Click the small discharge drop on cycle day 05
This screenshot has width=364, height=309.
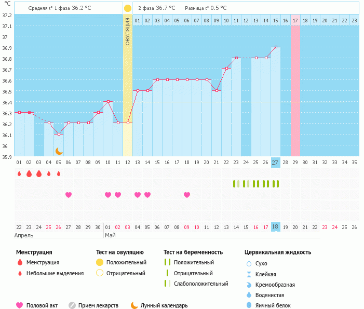(59, 173)
